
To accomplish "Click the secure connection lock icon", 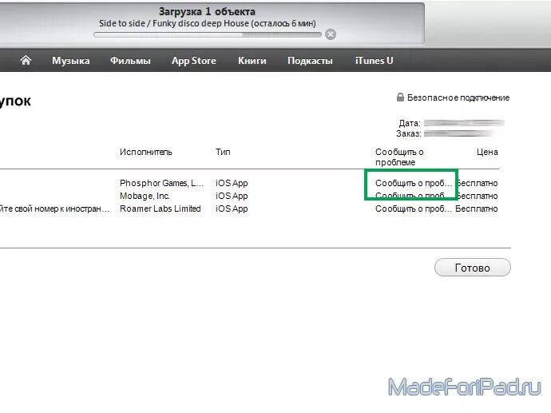I will pos(400,97).
